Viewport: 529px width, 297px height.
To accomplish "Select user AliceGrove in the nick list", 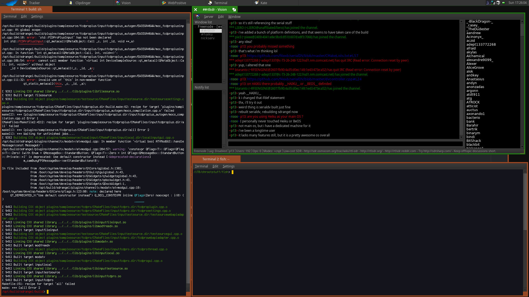I will (x=475, y=68).
